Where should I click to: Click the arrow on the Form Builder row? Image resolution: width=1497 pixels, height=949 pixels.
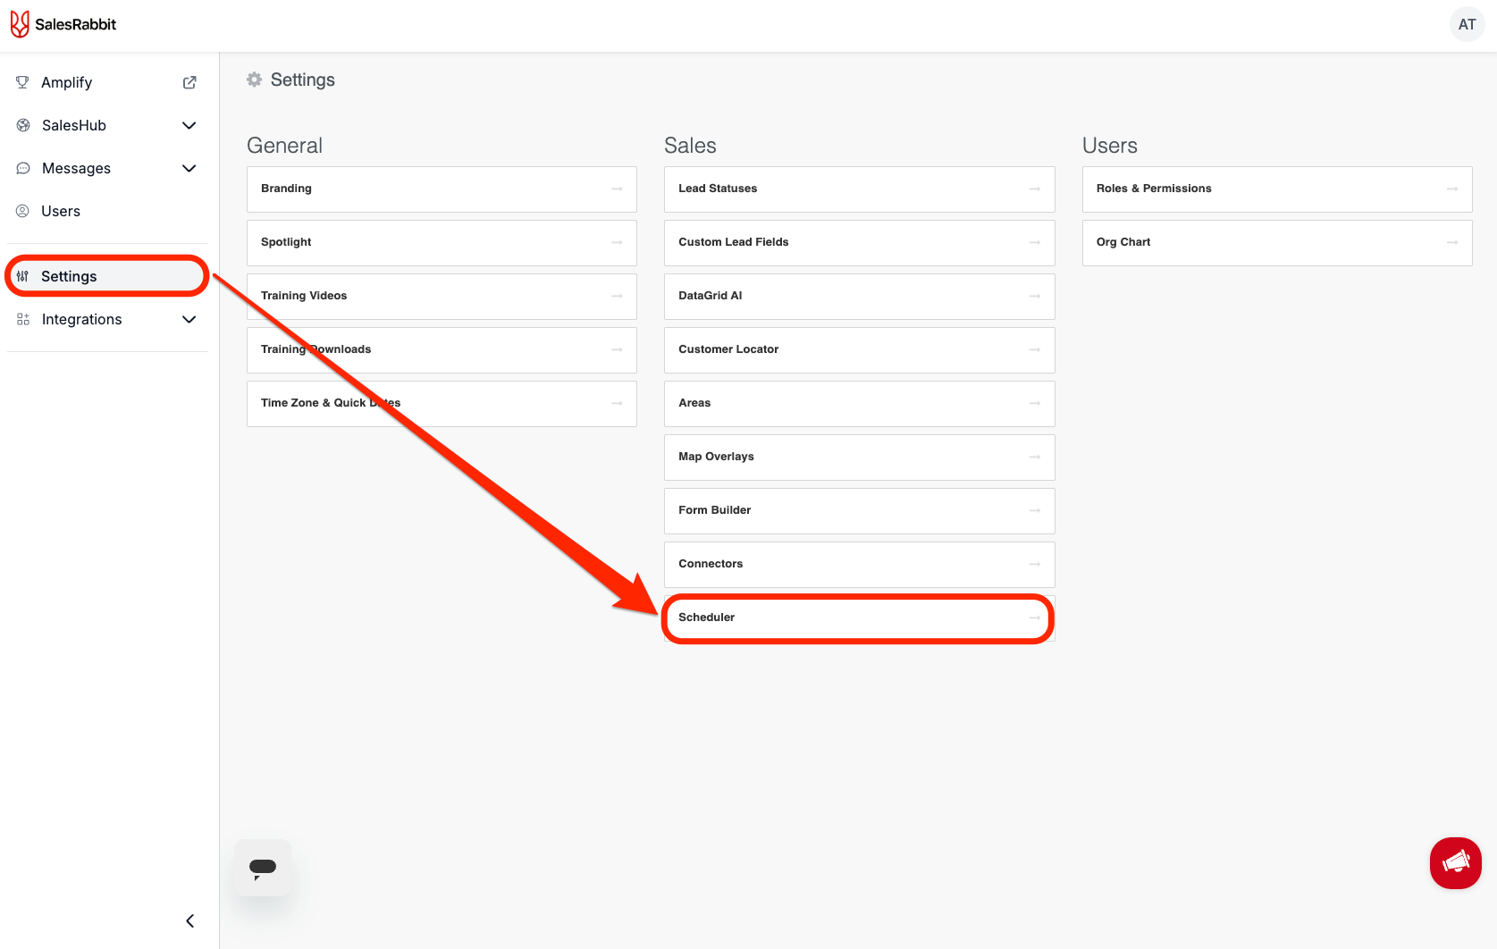[x=1035, y=510]
